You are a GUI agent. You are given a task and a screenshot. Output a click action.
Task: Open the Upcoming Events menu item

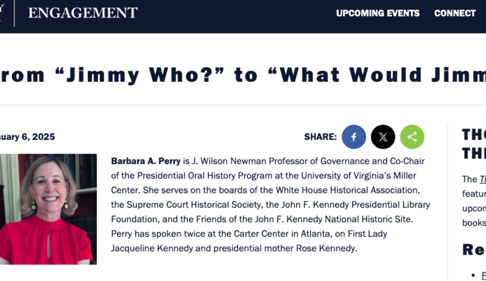pos(378,13)
